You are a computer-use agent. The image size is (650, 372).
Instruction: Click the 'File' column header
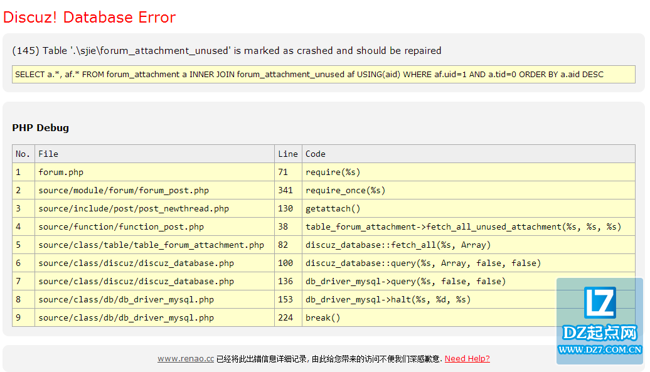pyautogui.click(x=154, y=154)
